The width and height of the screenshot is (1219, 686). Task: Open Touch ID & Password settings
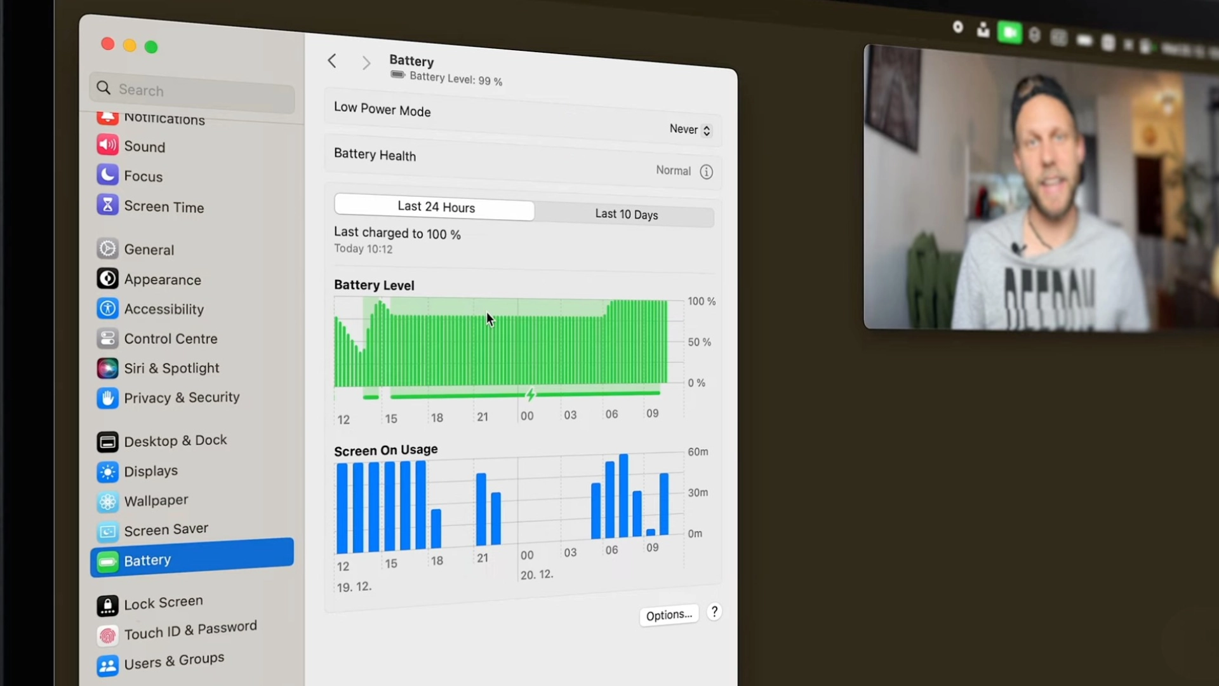pyautogui.click(x=190, y=627)
